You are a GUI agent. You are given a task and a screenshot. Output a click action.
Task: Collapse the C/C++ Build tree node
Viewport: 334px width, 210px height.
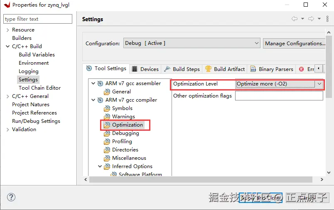click(x=7, y=46)
